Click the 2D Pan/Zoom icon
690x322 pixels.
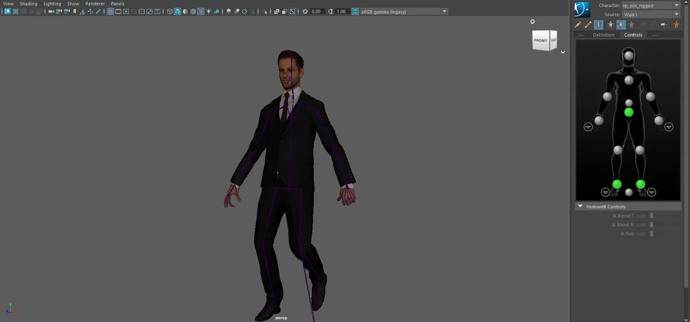(x=90, y=11)
